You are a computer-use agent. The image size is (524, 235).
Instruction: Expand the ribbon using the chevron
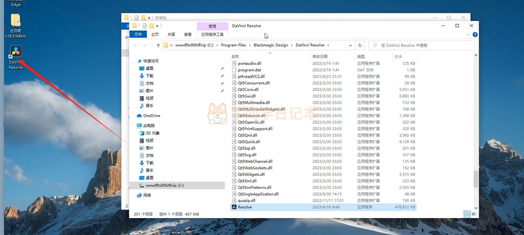[469, 35]
